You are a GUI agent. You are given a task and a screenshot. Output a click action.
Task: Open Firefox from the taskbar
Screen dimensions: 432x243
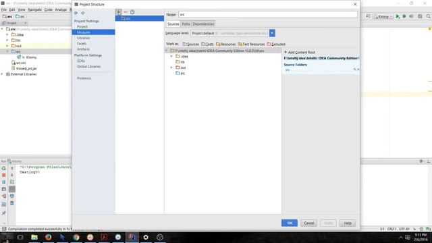48,237
